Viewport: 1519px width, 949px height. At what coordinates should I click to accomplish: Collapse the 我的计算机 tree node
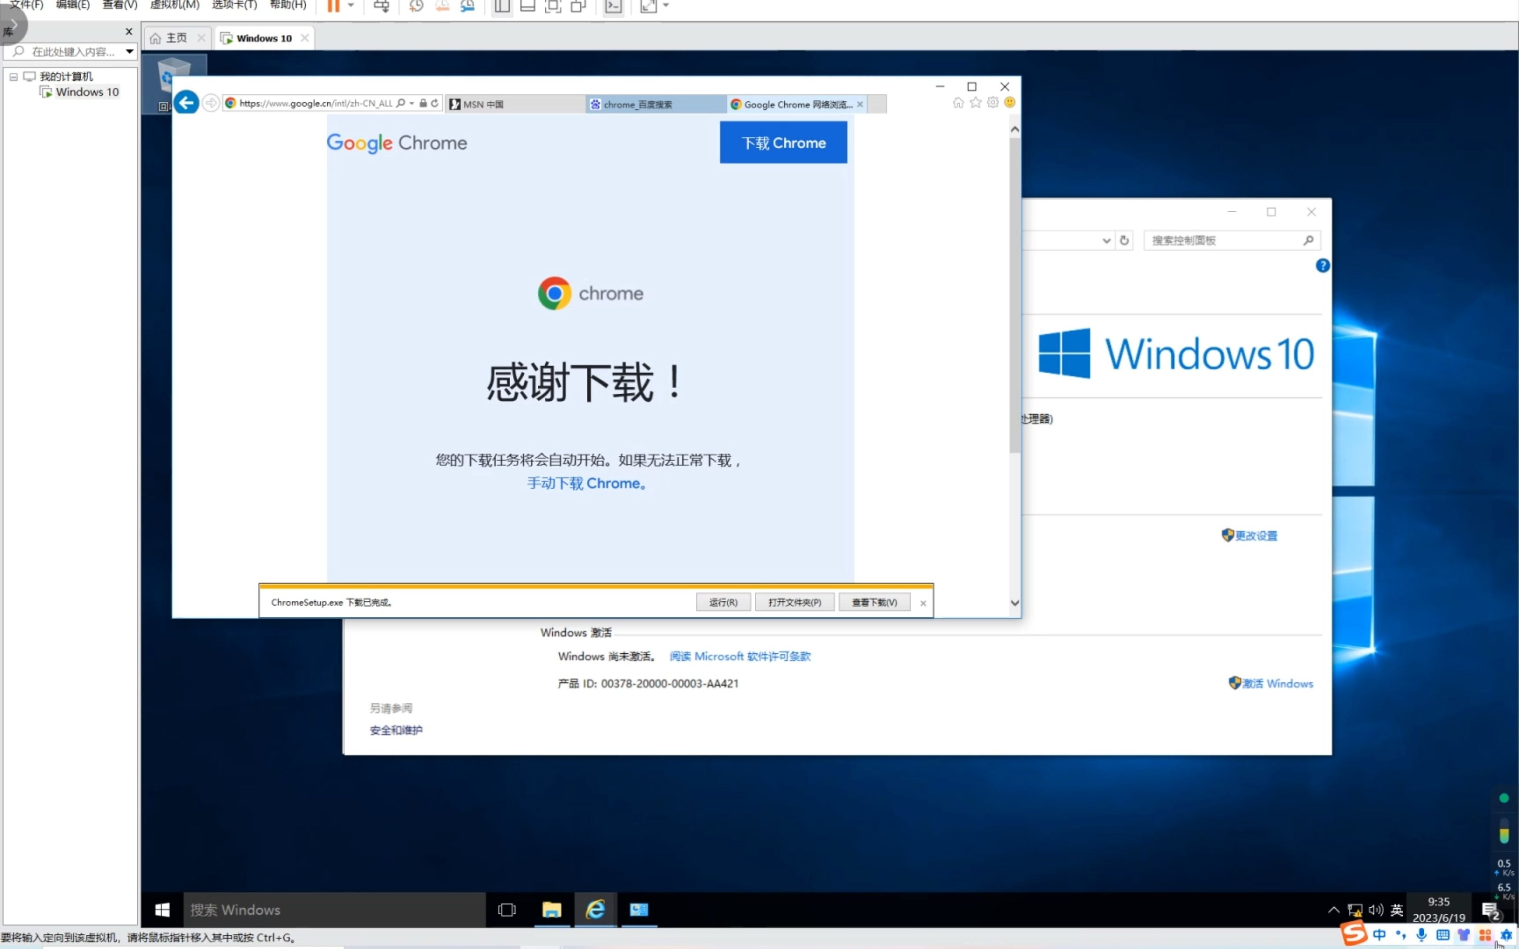click(x=13, y=76)
